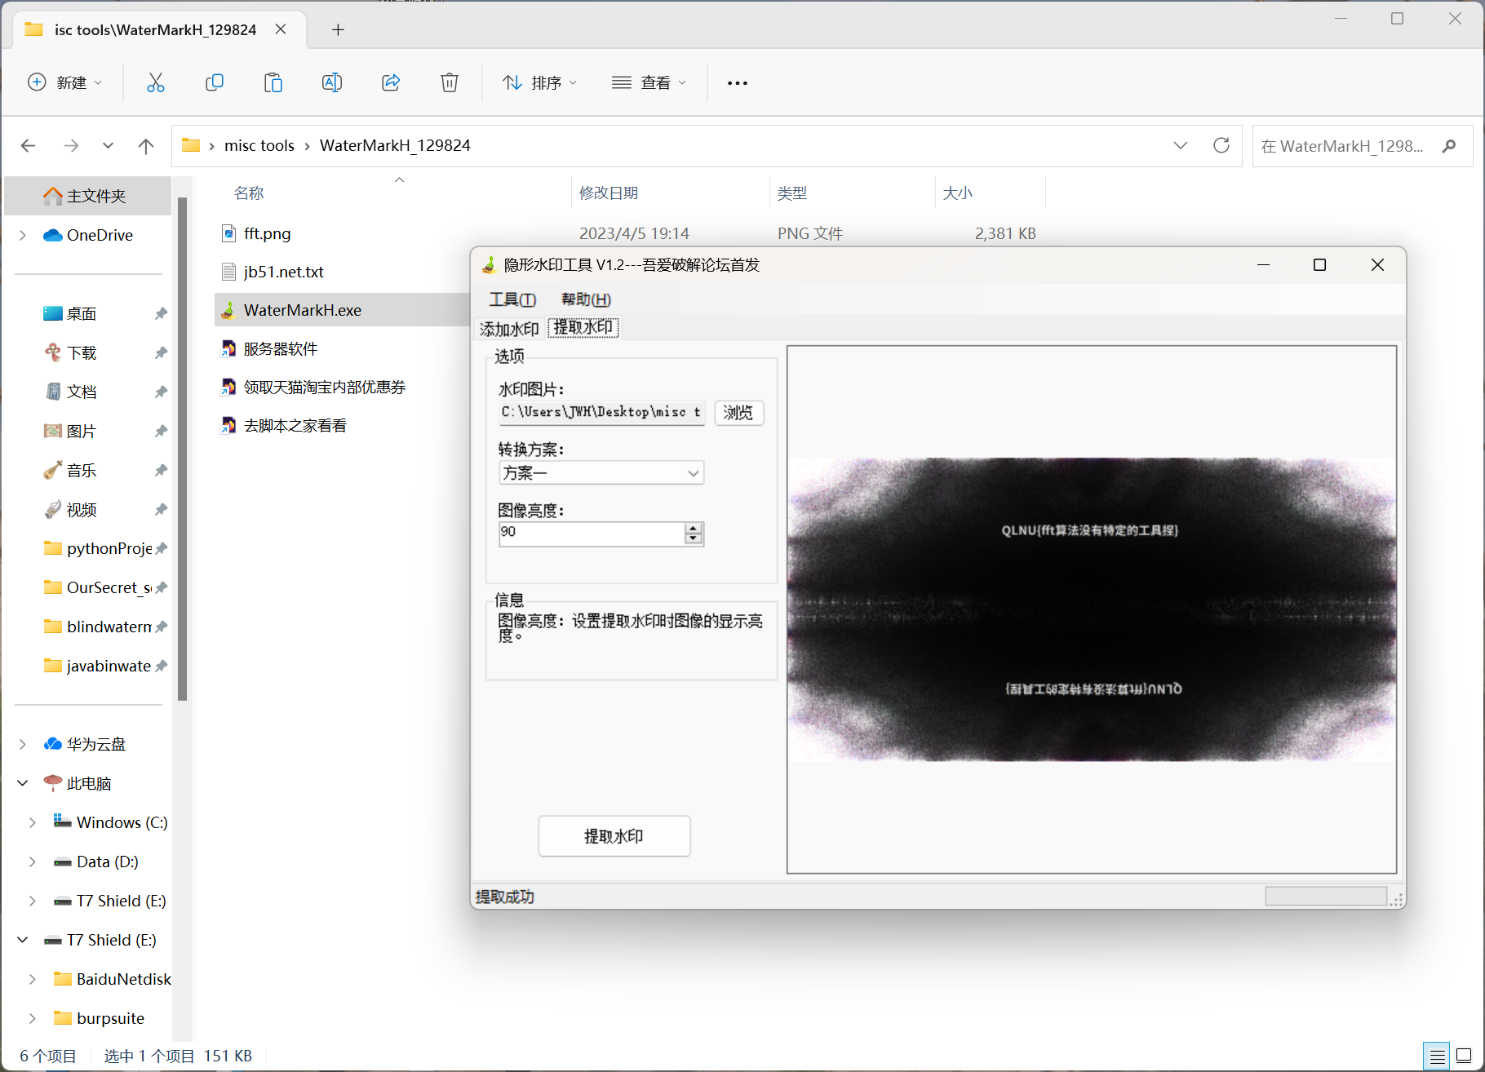Click the large 提取水印 extract button
Viewport: 1485px width, 1072px height.
614,836
